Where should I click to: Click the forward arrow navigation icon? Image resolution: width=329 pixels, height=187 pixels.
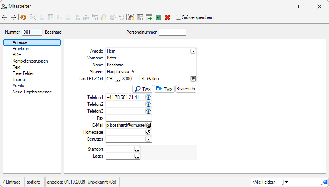pyautogui.click(x=13, y=17)
